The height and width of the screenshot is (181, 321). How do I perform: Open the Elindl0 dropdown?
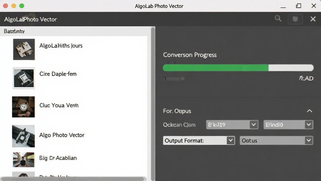[288, 124]
